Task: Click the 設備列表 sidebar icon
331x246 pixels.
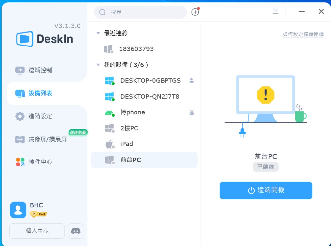Action: pyautogui.click(x=20, y=93)
